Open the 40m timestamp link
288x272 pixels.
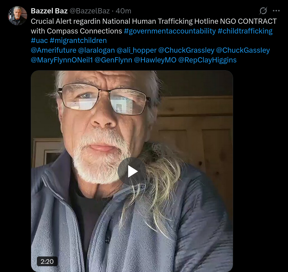point(124,11)
